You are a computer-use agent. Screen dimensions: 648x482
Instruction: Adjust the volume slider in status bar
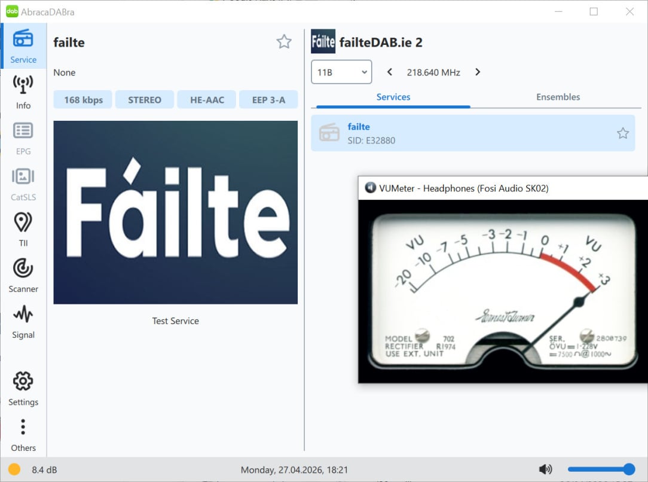tap(601, 469)
